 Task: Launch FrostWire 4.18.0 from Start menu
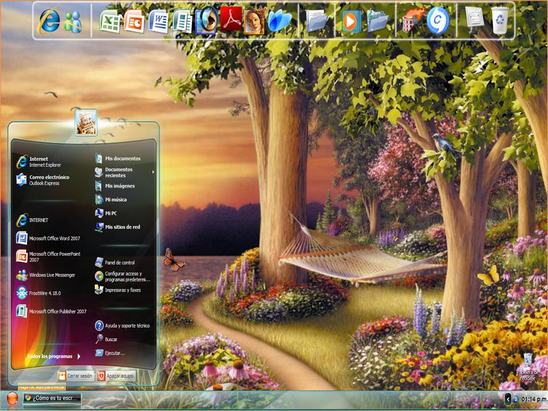[45, 293]
